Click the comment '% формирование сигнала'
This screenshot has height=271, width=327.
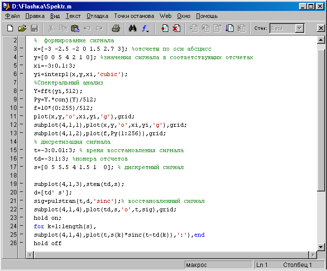74,40
